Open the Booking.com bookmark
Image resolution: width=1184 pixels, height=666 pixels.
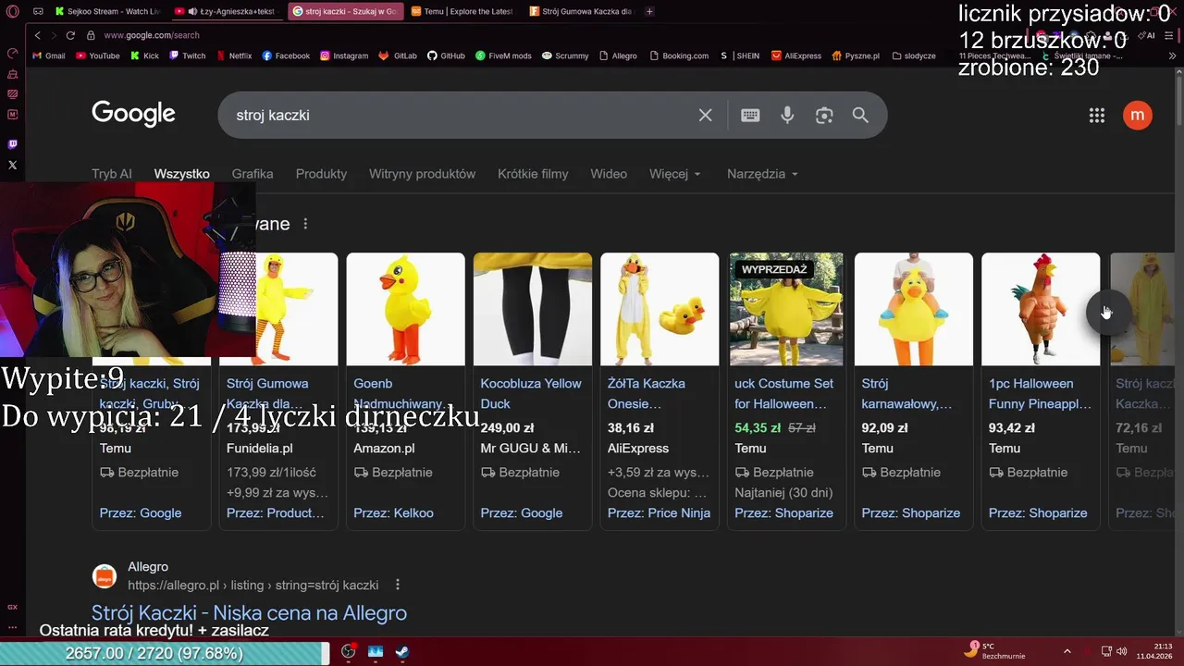coord(680,55)
